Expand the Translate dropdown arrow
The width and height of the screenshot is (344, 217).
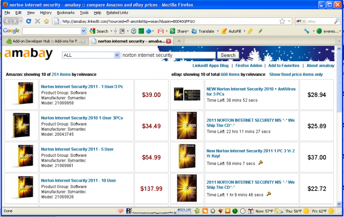218,31
